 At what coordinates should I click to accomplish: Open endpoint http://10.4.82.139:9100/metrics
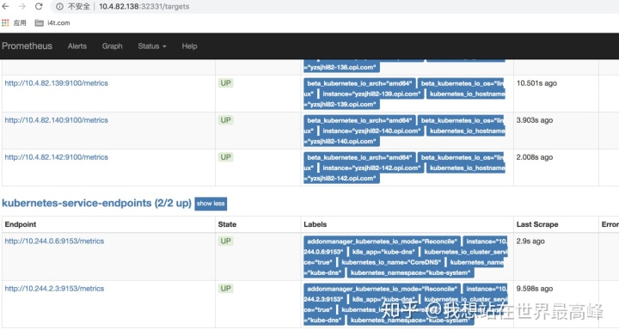57,83
